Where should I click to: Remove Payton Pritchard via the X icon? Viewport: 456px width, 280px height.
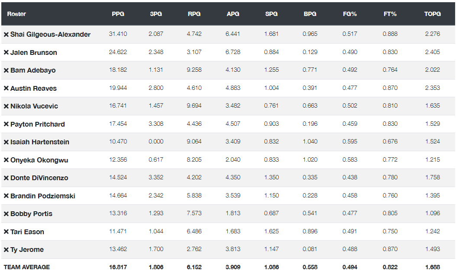pyautogui.click(x=6, y=124)
